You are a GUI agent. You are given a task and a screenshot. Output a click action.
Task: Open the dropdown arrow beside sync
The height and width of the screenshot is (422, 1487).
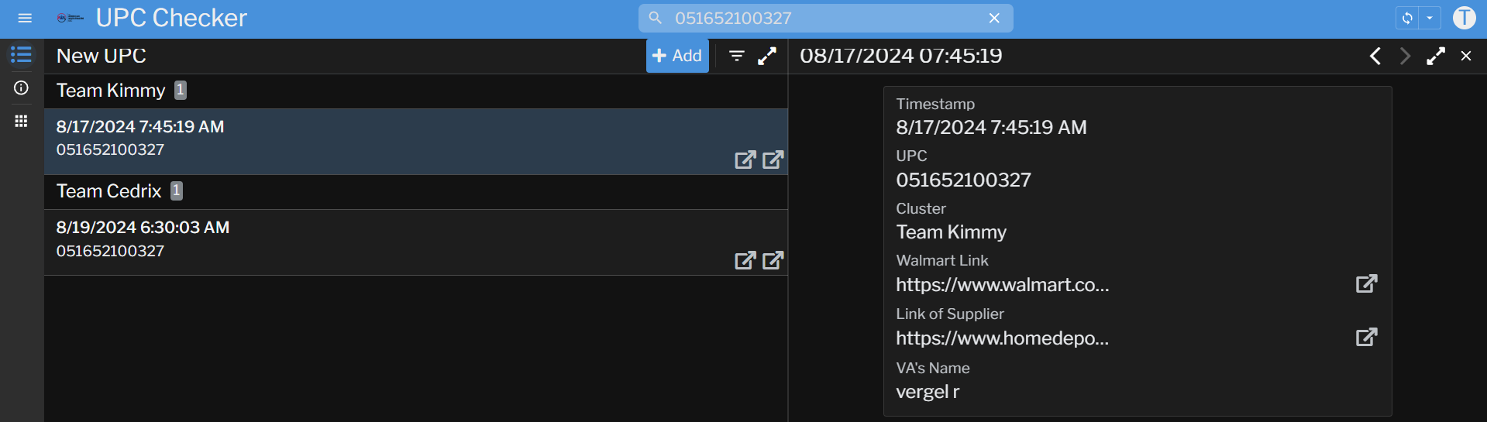pyautogui.click(x=1430, y=18)
